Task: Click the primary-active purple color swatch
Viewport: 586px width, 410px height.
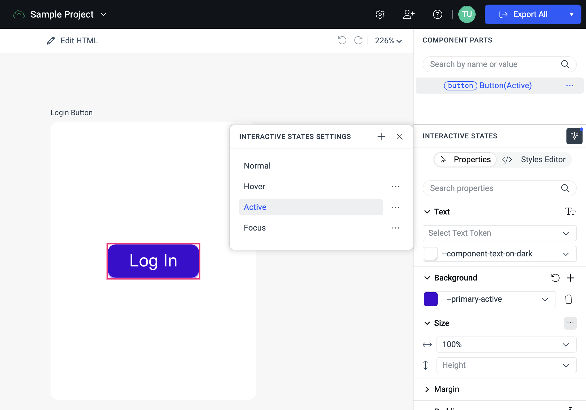Action: 430,299
